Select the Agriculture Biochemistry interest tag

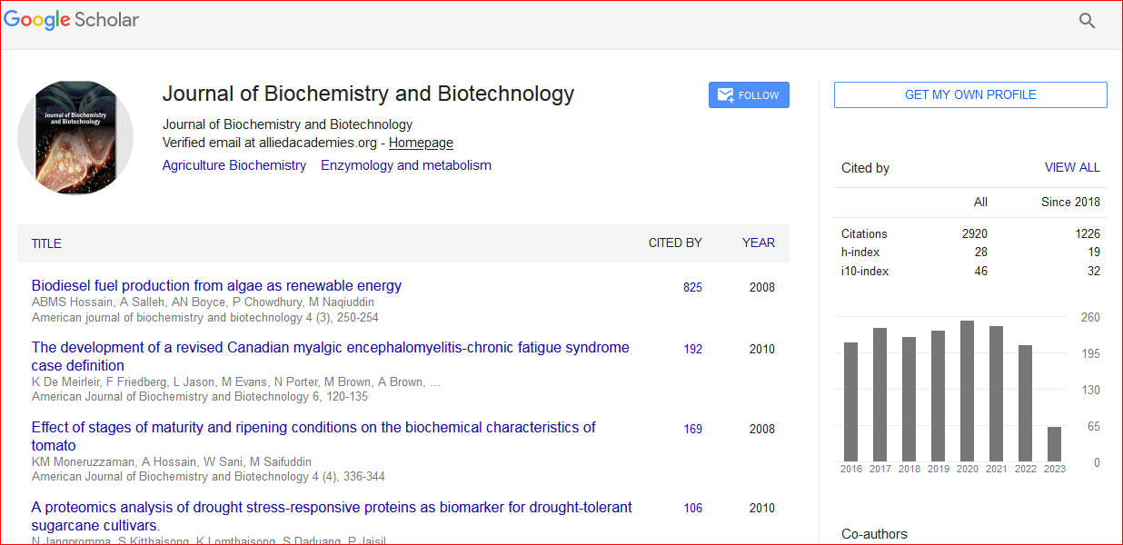coord(234,165)
